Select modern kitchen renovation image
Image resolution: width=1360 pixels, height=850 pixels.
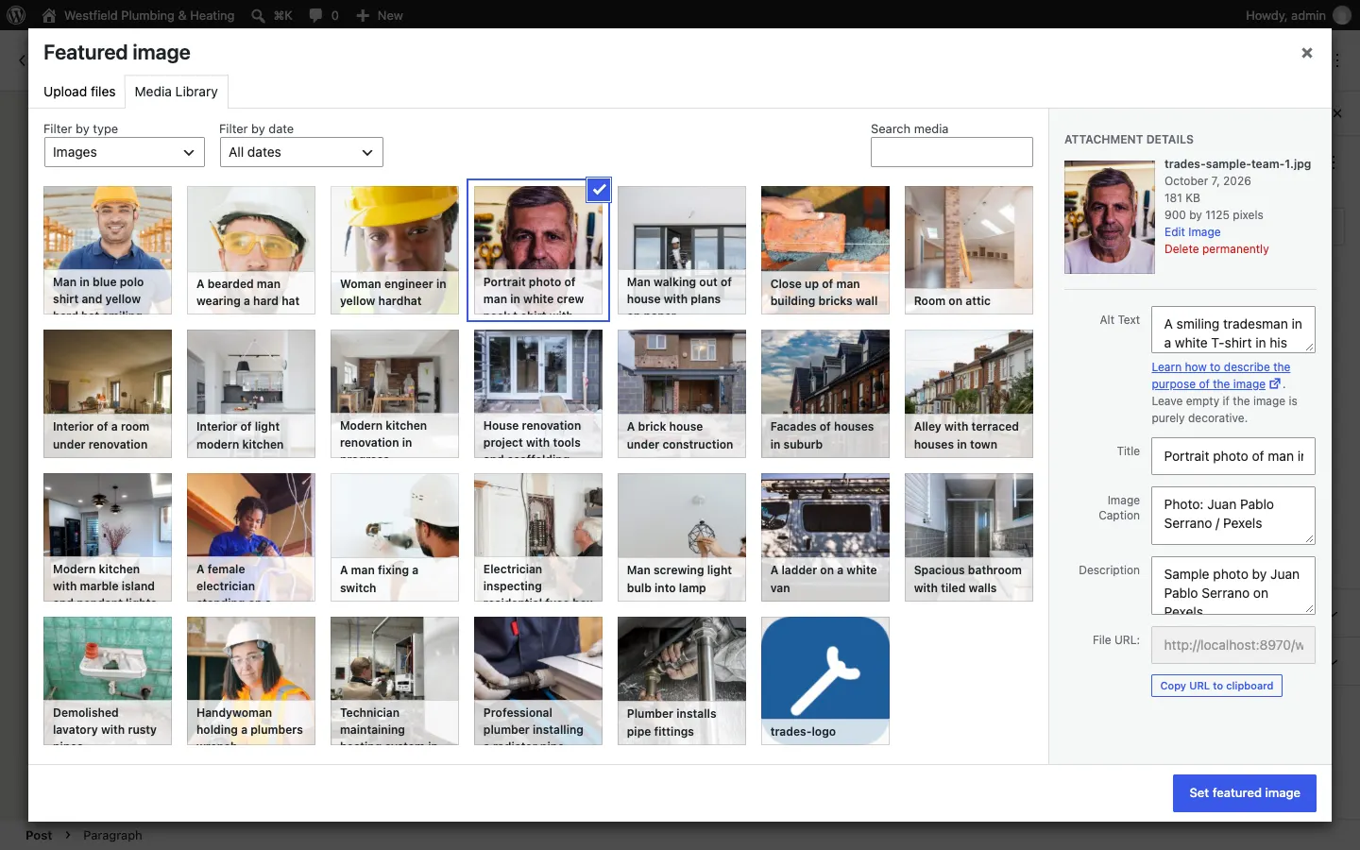tap(395, 394)
